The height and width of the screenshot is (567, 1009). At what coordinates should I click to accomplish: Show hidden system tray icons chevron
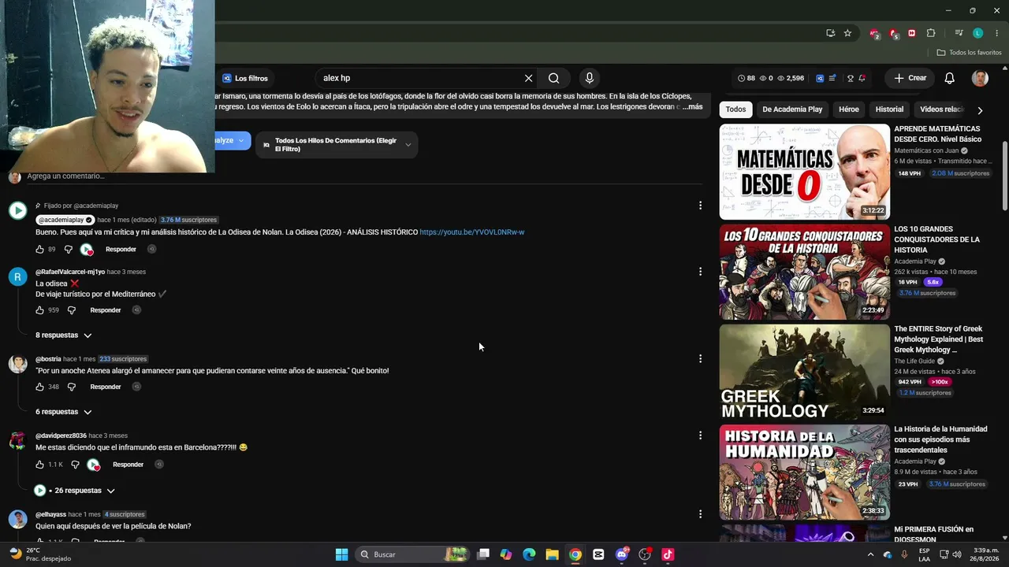(872, 554)
